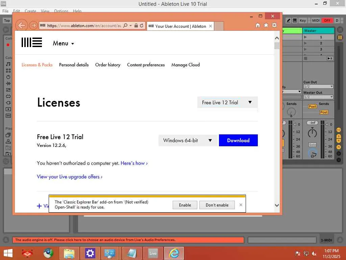
Task: Choose Don't enable for the add-on
Action: 217,205
